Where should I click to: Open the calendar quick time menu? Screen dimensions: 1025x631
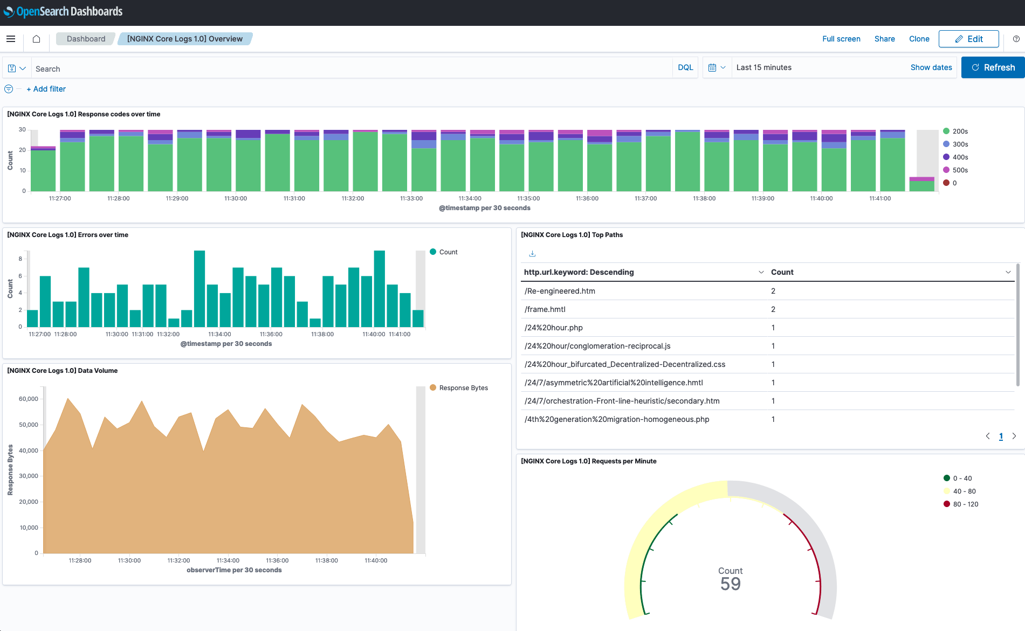tap(717, 68)
